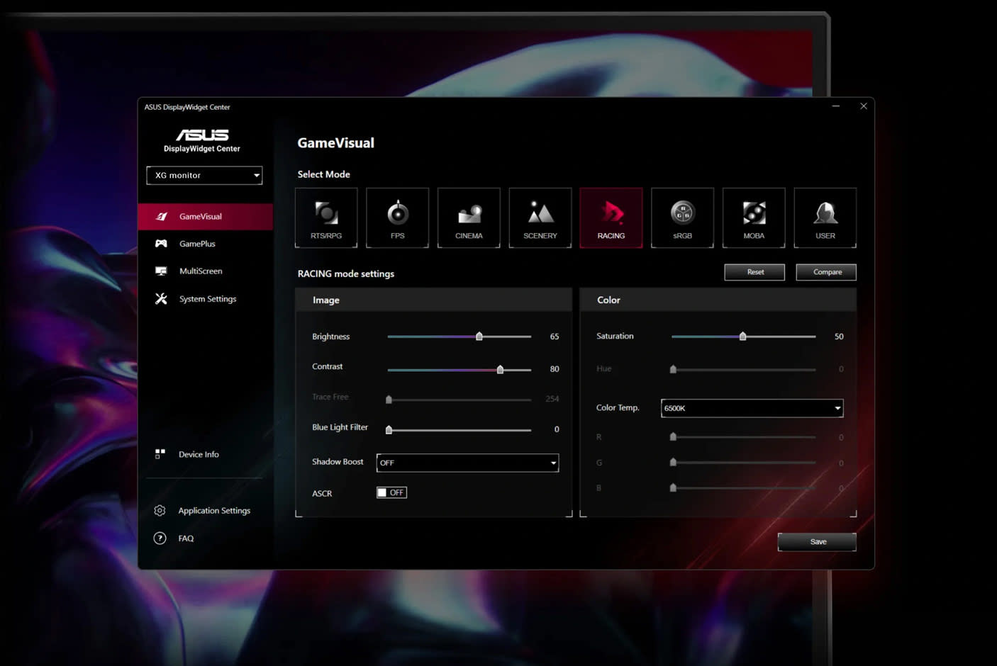Click the currently active RACING mode tile
The width and height of the screenshot is (997, 666).
[611, 218]
